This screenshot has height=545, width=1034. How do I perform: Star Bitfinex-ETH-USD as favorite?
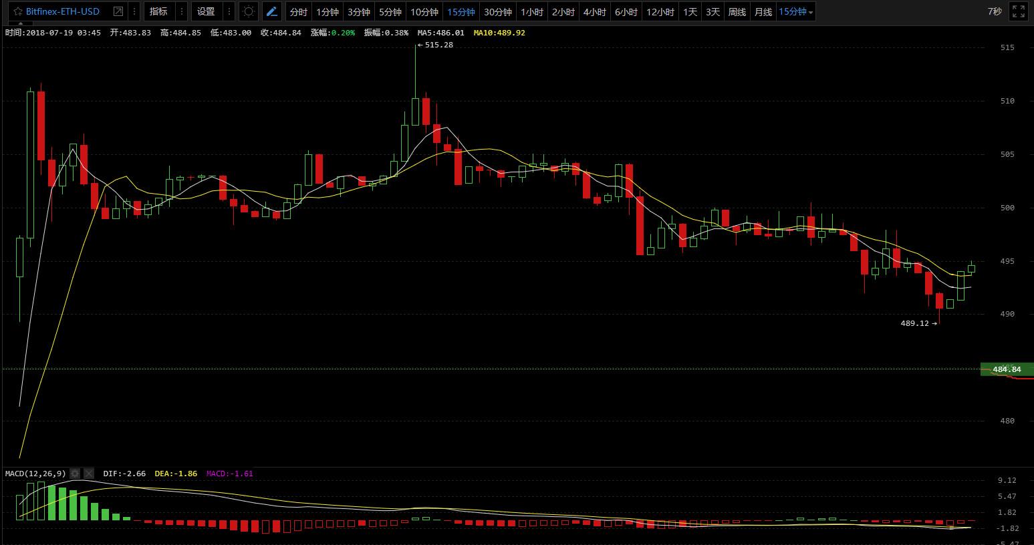[x=17, y=11]
